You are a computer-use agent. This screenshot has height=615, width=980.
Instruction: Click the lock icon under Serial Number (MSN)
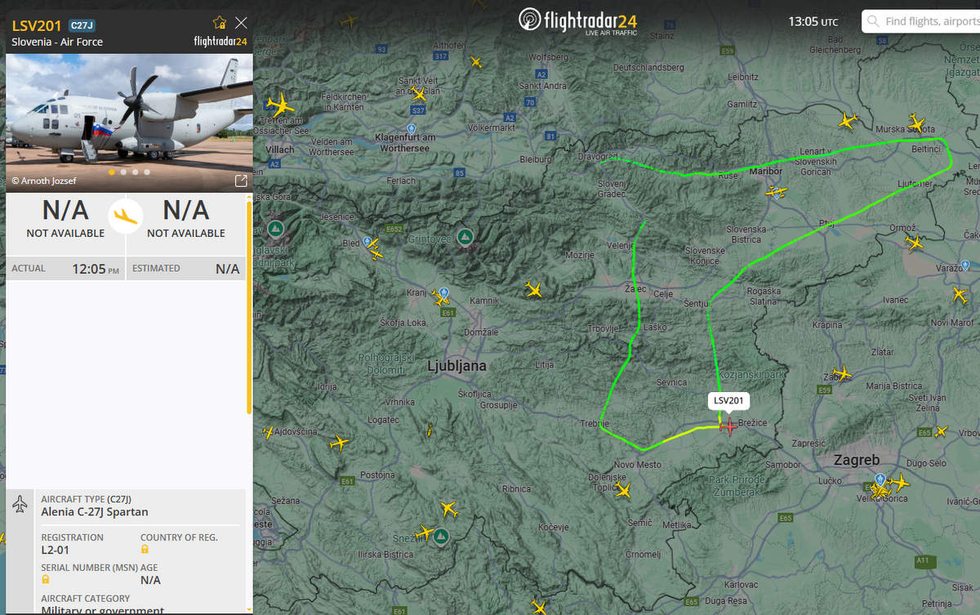(x=47, y=579)
